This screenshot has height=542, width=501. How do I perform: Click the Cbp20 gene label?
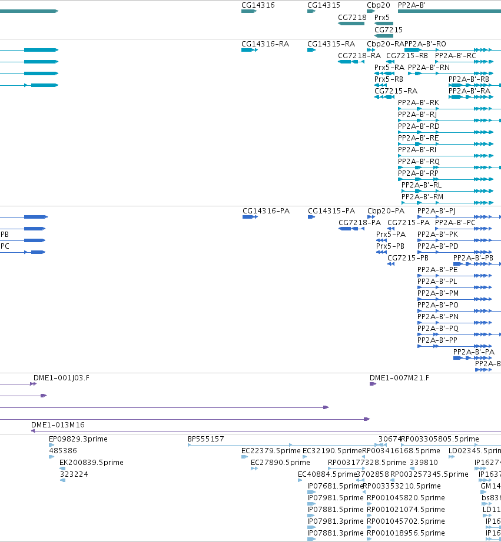[379, 5]
